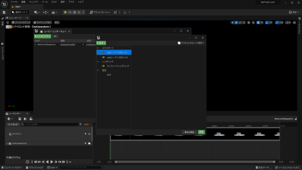Switch to the ムービー レンダー キュー tab
The image size is (302, 170).
tap(55, 31)
